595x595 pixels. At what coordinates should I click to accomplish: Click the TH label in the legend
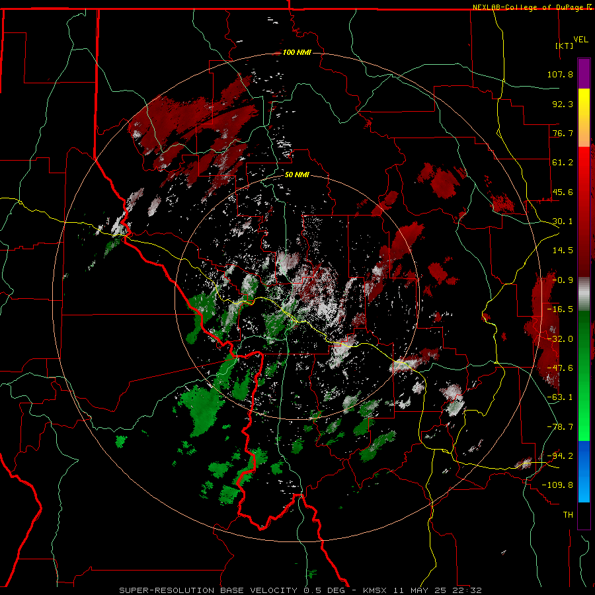tap(568, 515)
